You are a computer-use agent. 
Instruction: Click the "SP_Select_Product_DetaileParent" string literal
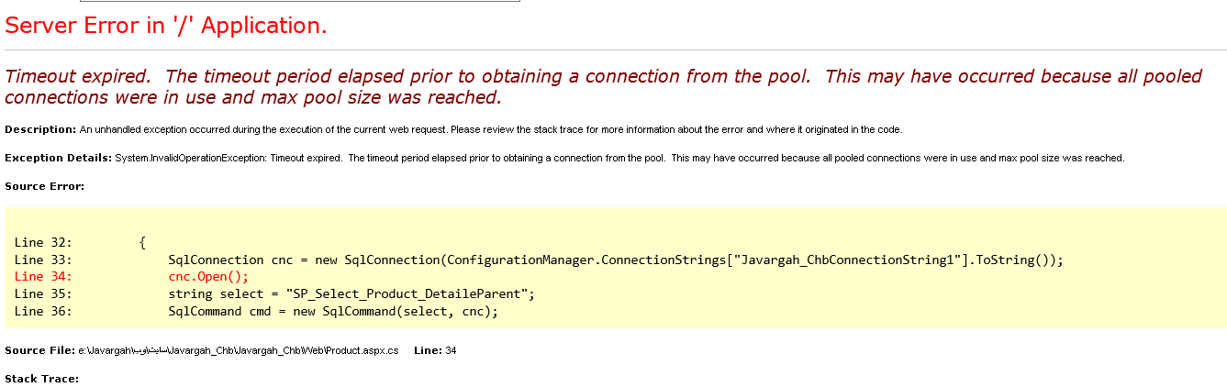click(x=407, y=294)
